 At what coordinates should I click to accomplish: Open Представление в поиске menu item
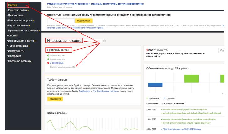pyautogui.click(x=23, y=31)
